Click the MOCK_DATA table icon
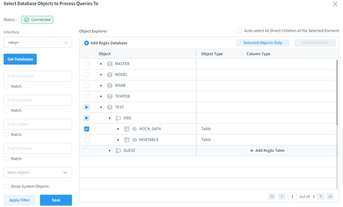 coord(126,129)
